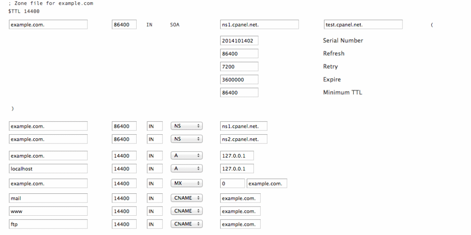Click the localhost record name field
This screenshot has width=471, height=235.
click(48, 169)
